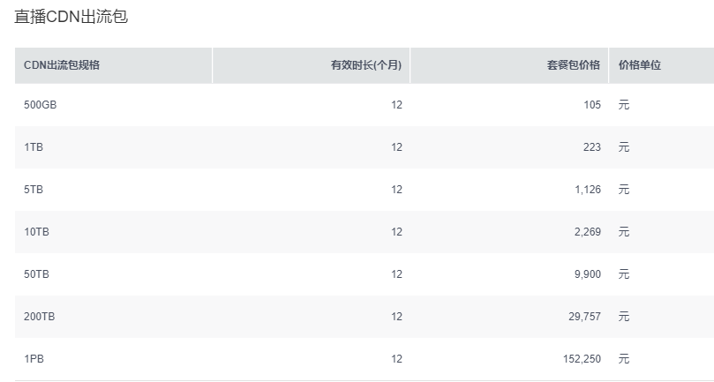This screenshot has width=714, height=382.
Task: Click the 套餐包价格 column header
Action: (509, 65)
